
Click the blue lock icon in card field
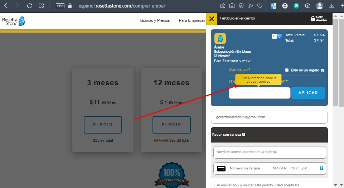(321, 168)
